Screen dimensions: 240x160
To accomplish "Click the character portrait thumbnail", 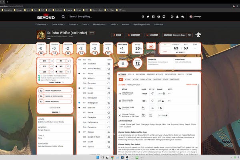I will (x=41, y=35).
